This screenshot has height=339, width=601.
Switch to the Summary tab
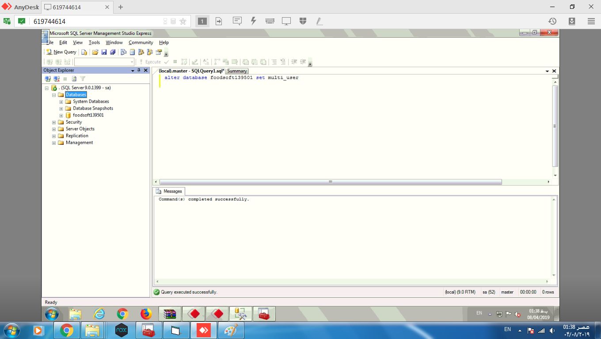[237, 71]
